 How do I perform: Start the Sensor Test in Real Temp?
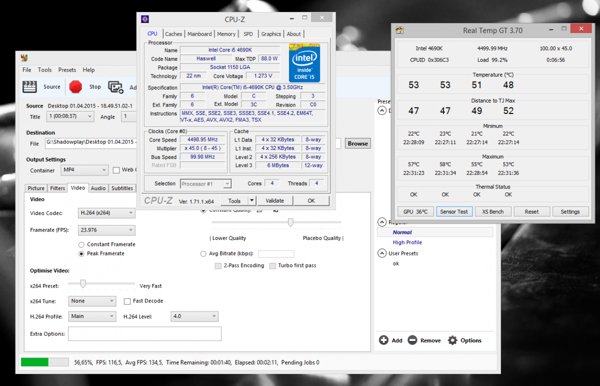[x=454, y=211]
